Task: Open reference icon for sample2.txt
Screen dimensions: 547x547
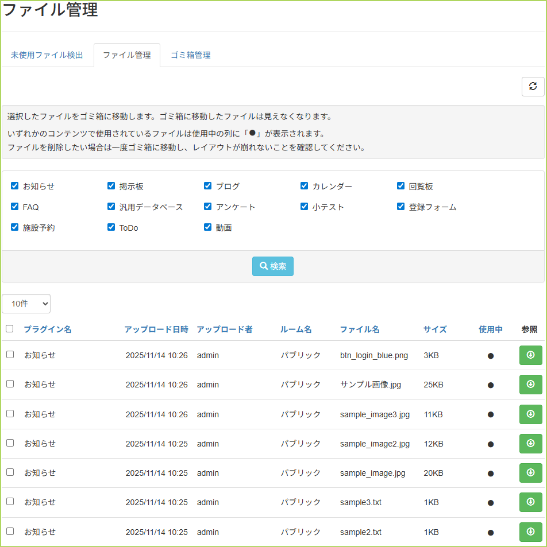Action: 530,532
